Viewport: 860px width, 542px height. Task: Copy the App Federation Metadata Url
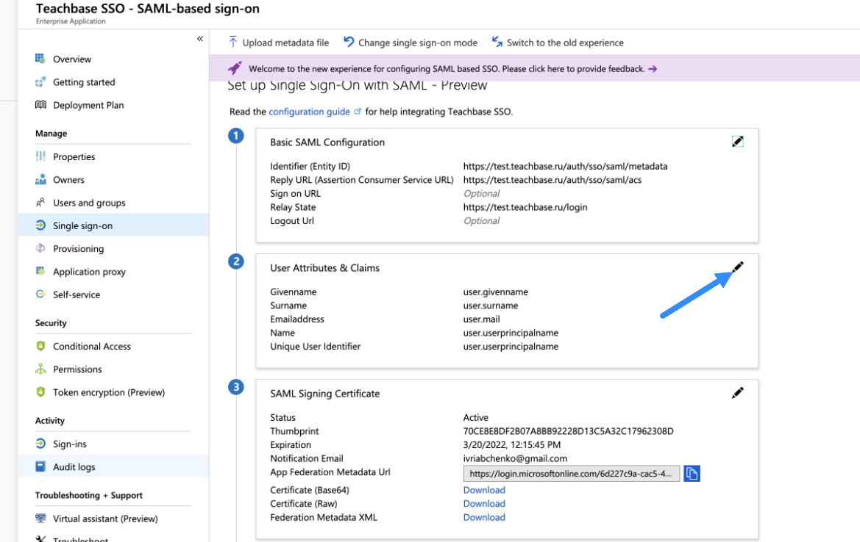tap(692, 474)
